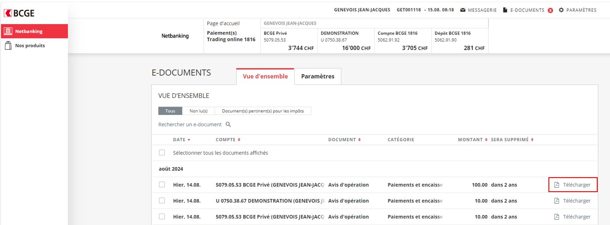The height and width of the screenshot is (225, 610).
Task: Click the CATÉGORIE column header
Action: (401, 140)
